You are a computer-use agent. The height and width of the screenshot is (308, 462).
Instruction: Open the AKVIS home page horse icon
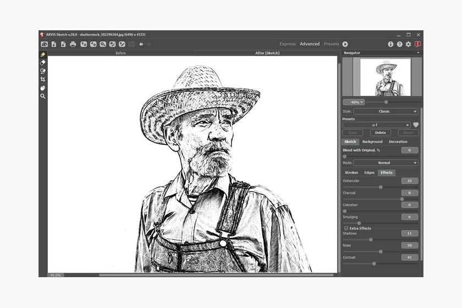[x=44, y=44]
